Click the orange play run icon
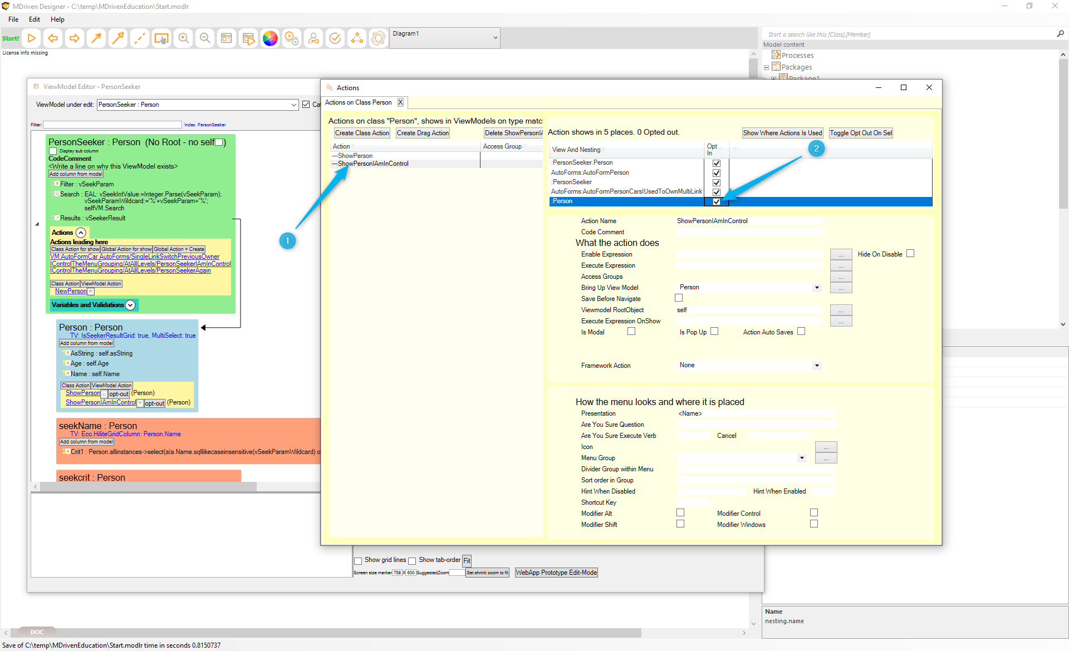Image resolution: width=1069 pixels, height=651 pixels. coord(32,38)
